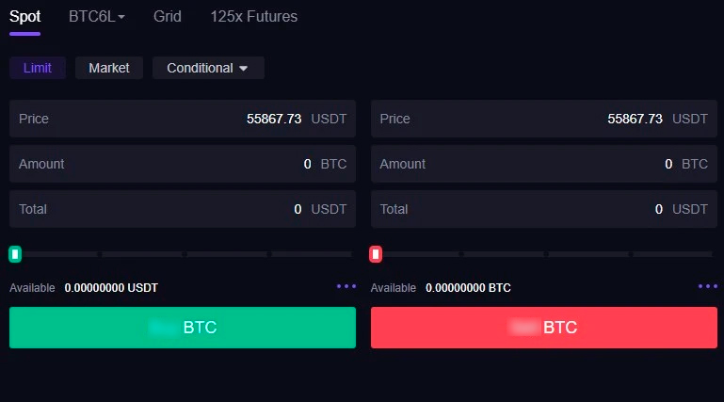The height and width of the screenshot is (402, 724).
Task: Select the Limit order type
Action: pyautogui.click(x=38, y=68)
